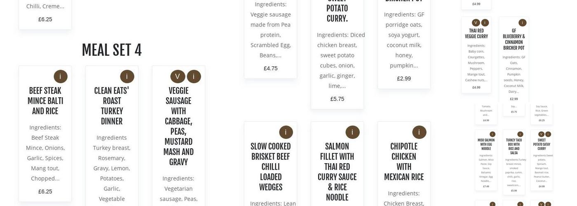Open info icon on Slow Cooked Brisket card

[286, 132]
